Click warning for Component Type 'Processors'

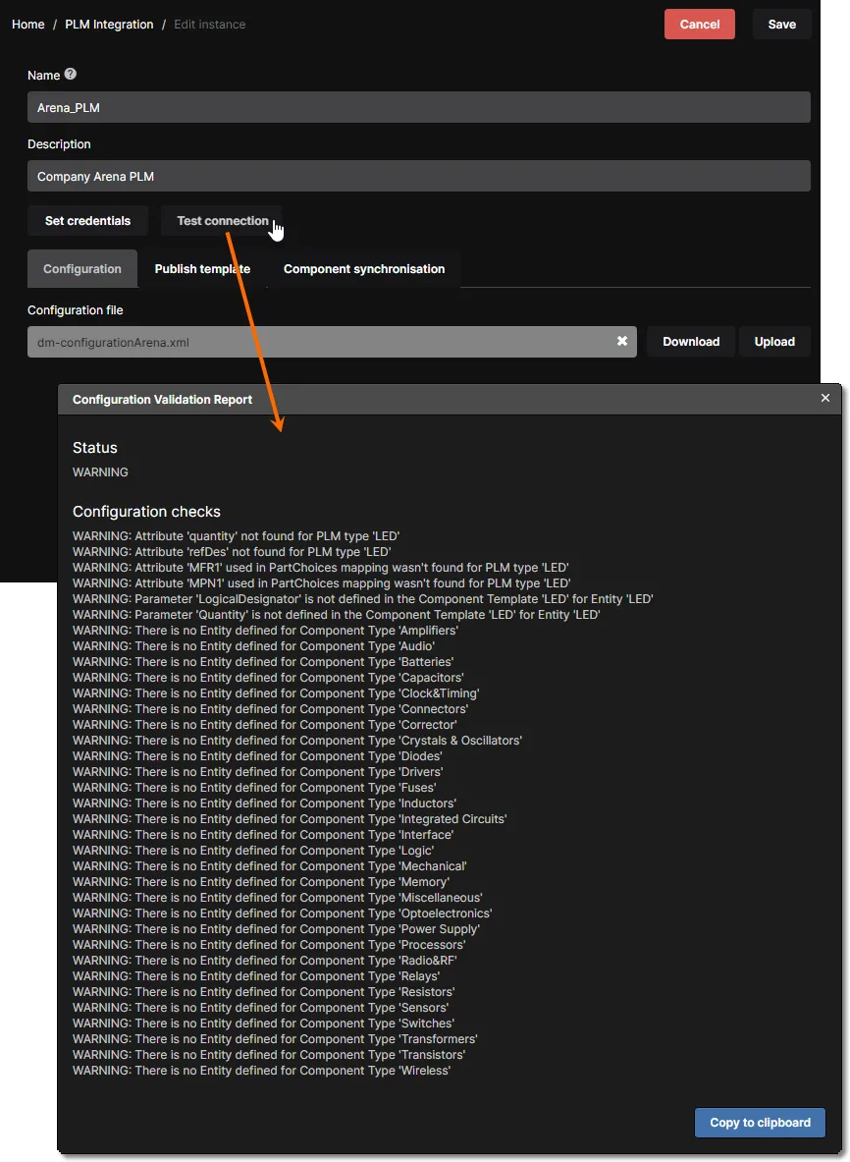269,944
